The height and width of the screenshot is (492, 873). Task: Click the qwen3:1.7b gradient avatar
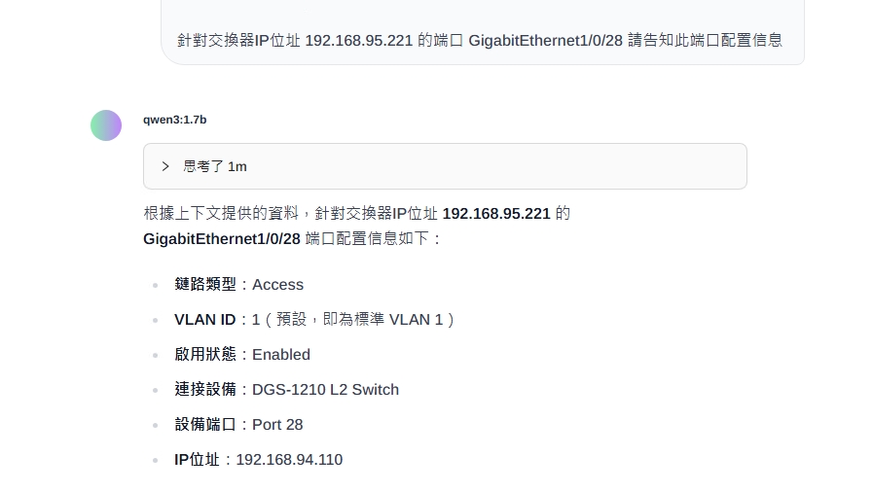coord(106,125)
